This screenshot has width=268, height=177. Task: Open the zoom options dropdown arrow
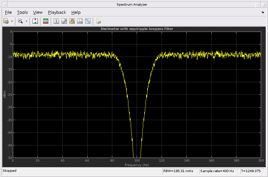(x=26, y=21)
